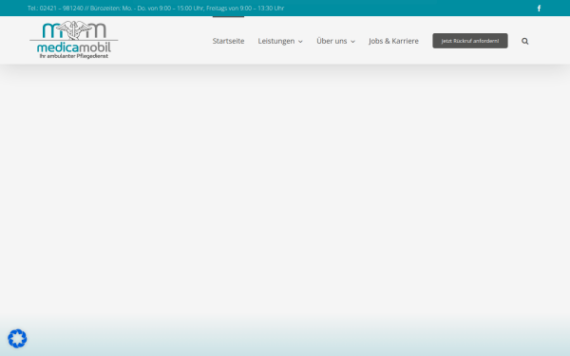Open the Über uns menu
The height and width of the screenshot is (356, 570).
coord(332,41)
